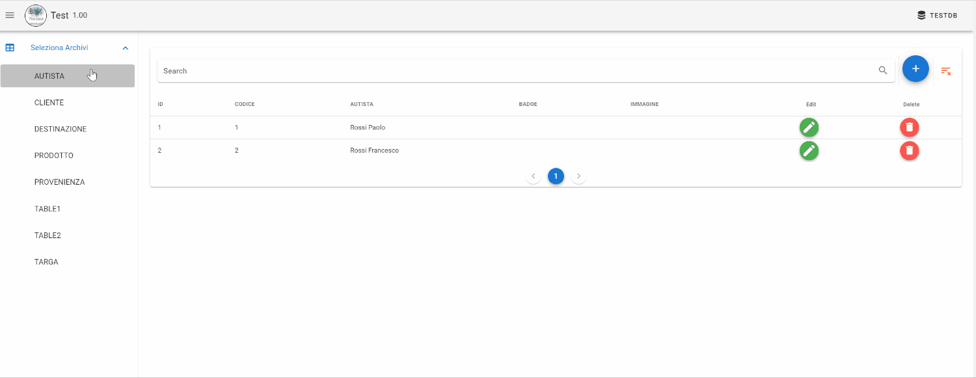976x378 pixels.
Task: Click the Edit column header
Action: [811, 104]
